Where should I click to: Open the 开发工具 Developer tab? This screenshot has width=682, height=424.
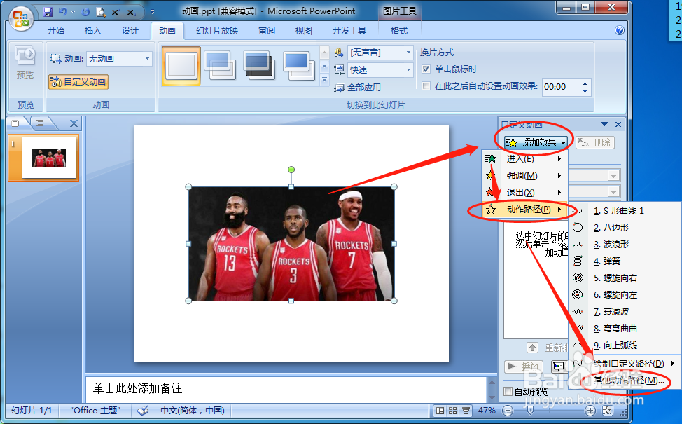tap(349, 30)
